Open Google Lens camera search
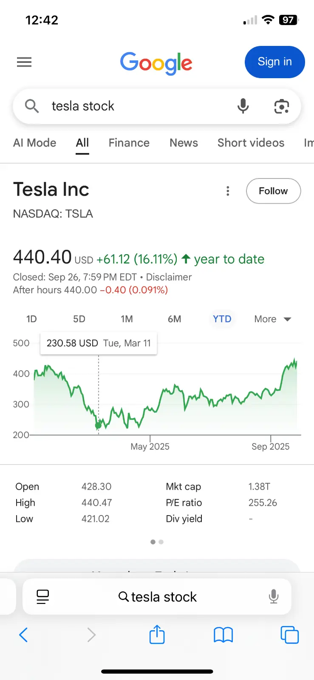The width and height of the screenshot is (314, 680). 281,106
